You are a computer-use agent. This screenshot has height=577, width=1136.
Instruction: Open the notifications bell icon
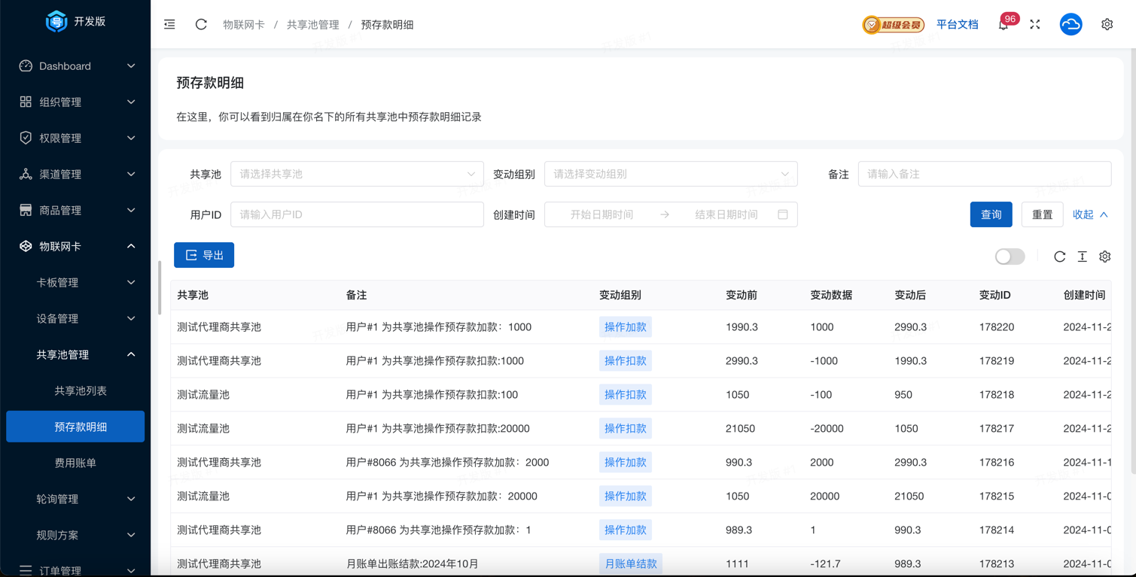[1003, 25]
